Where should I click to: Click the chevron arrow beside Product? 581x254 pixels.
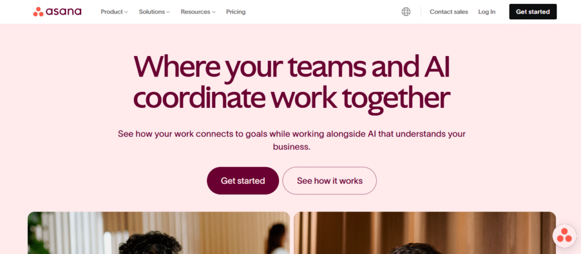pos(126,12)
